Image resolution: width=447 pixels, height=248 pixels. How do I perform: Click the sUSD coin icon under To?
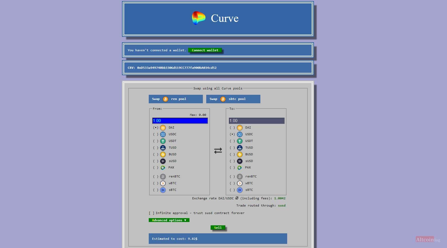240,161
